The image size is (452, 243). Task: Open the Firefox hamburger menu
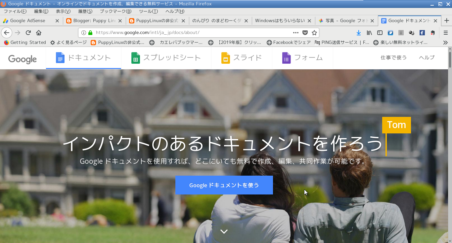click(446, 33)
